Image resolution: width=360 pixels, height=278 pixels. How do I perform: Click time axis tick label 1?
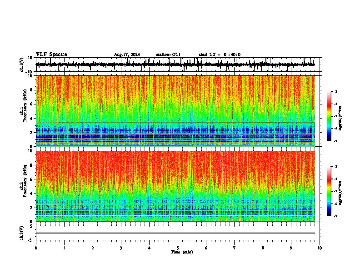click(64, 248)
